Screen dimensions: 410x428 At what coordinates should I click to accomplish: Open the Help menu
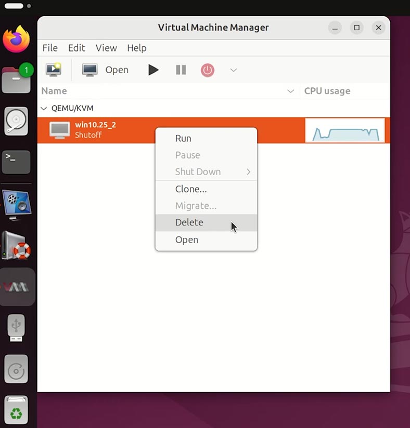137,48
